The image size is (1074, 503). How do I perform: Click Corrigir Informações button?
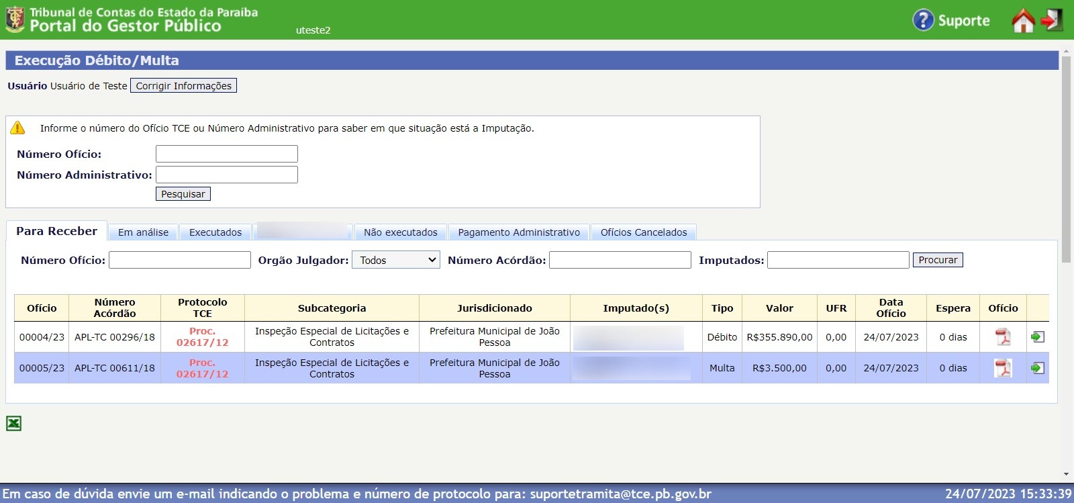[x=183, y=85]
